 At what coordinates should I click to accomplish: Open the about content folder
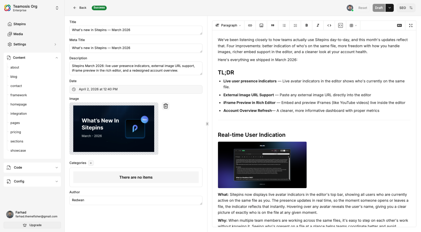click(15, 68)
